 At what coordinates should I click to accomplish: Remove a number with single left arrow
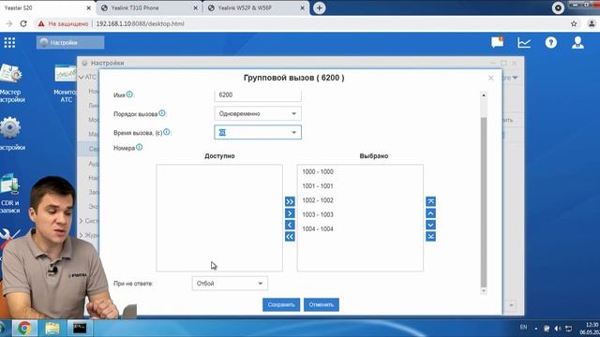[290, 225]
